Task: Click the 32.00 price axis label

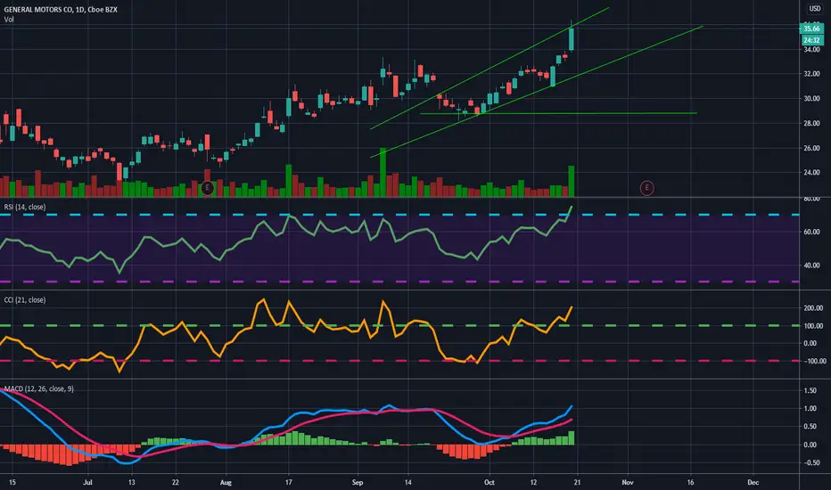Action: pos(811,74)
